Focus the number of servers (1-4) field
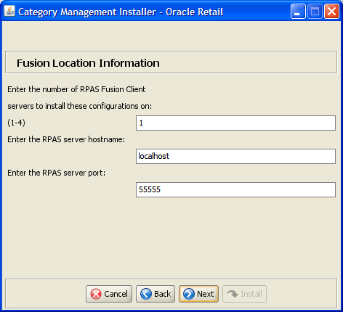Viewport: 343px width, 312px height. click(x=235, y=123)
